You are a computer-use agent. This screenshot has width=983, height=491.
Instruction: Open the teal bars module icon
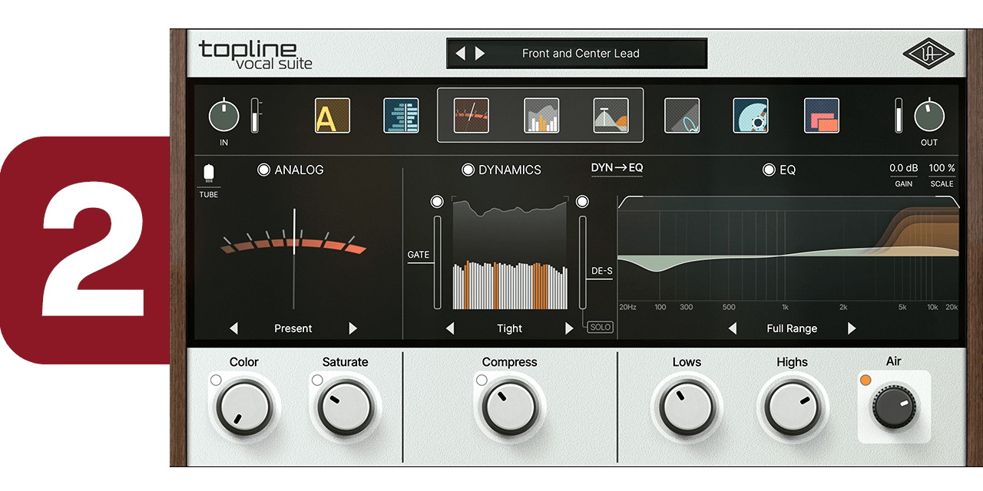401,116
